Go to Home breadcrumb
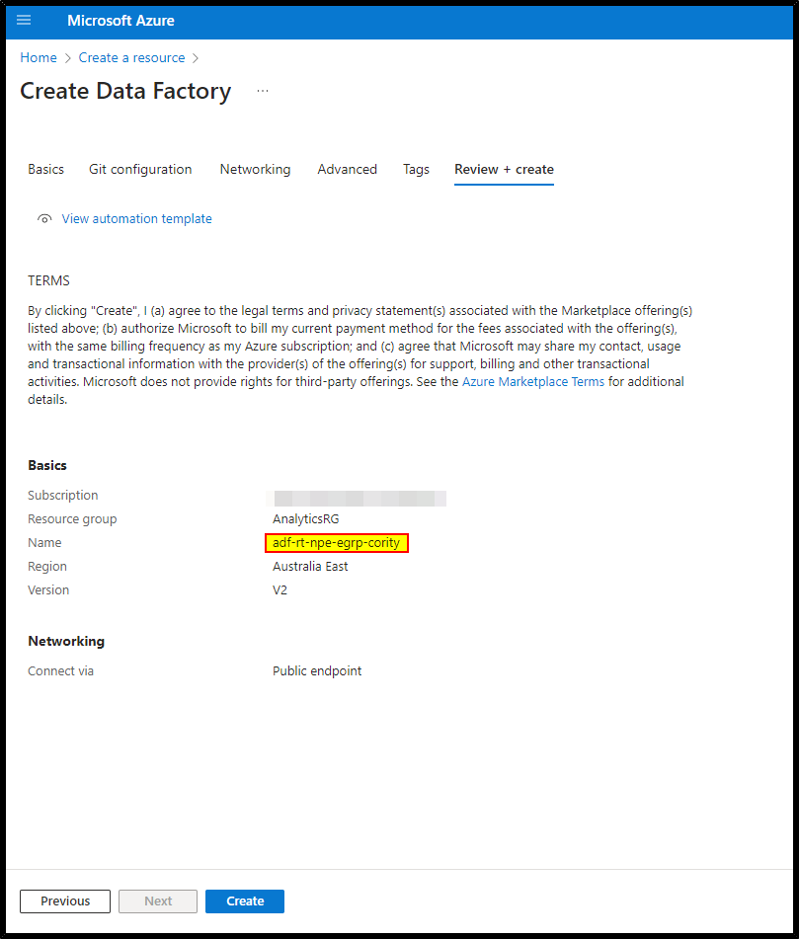 point(39,57)
